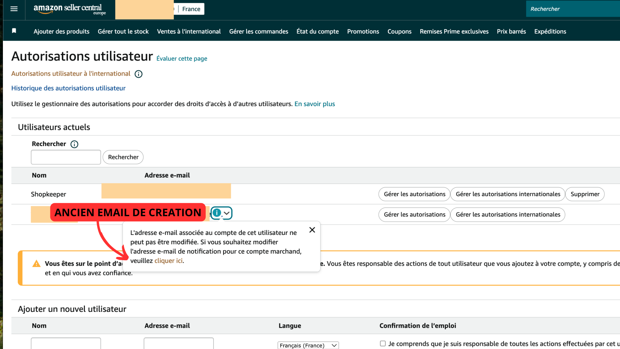Open the Langue Français (France) dropdown

click(x=308, y=345)
